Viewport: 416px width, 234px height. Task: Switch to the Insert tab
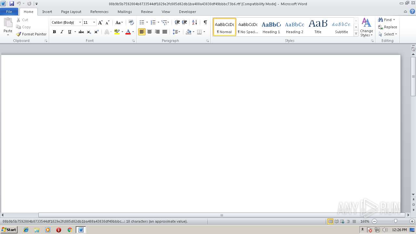tap(47, 12)
